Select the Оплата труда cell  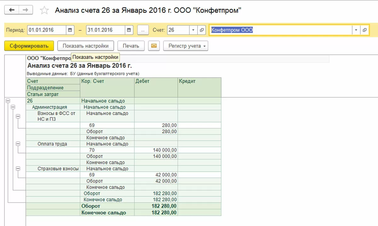click(x=53, y=144)
